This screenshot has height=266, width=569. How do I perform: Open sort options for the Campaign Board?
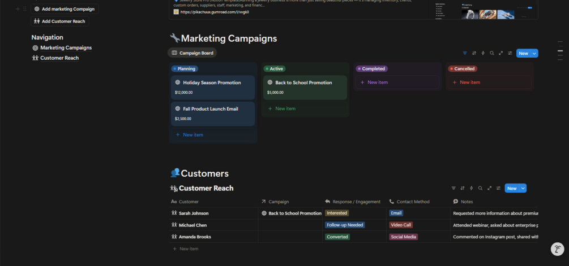474,53
